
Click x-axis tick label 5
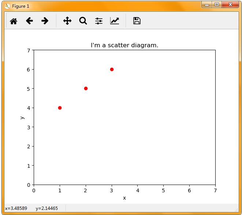point(163,190)
